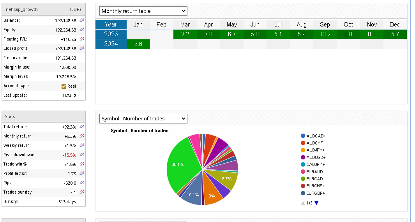The height and width of the screenshot is (222, 415).
Task: Open the Trades per day chart icon
Action: (82, 192)
